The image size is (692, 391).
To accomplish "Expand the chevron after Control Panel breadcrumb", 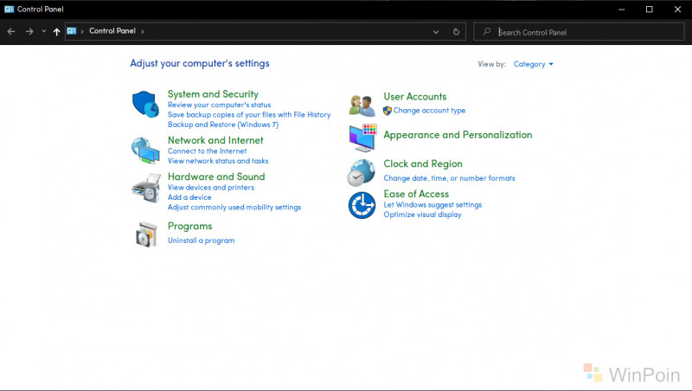I will (143, 31).
